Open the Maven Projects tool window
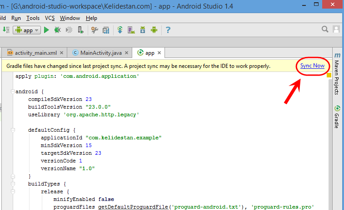This screenshot has height=210, width=344. (x=337, y=74)
